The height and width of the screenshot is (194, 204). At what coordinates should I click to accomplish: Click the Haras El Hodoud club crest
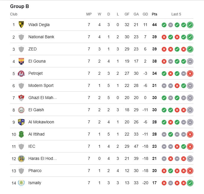point(21,158)
